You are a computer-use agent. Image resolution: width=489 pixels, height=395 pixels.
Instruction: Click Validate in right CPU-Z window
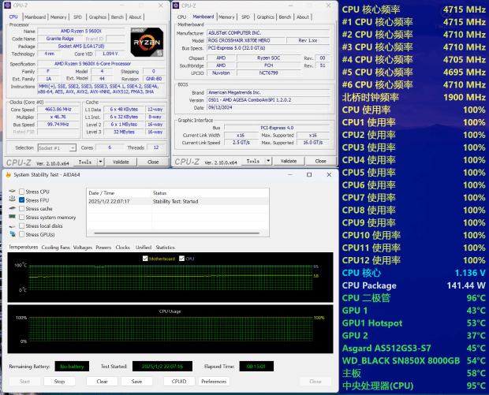(x=289, y=161)
